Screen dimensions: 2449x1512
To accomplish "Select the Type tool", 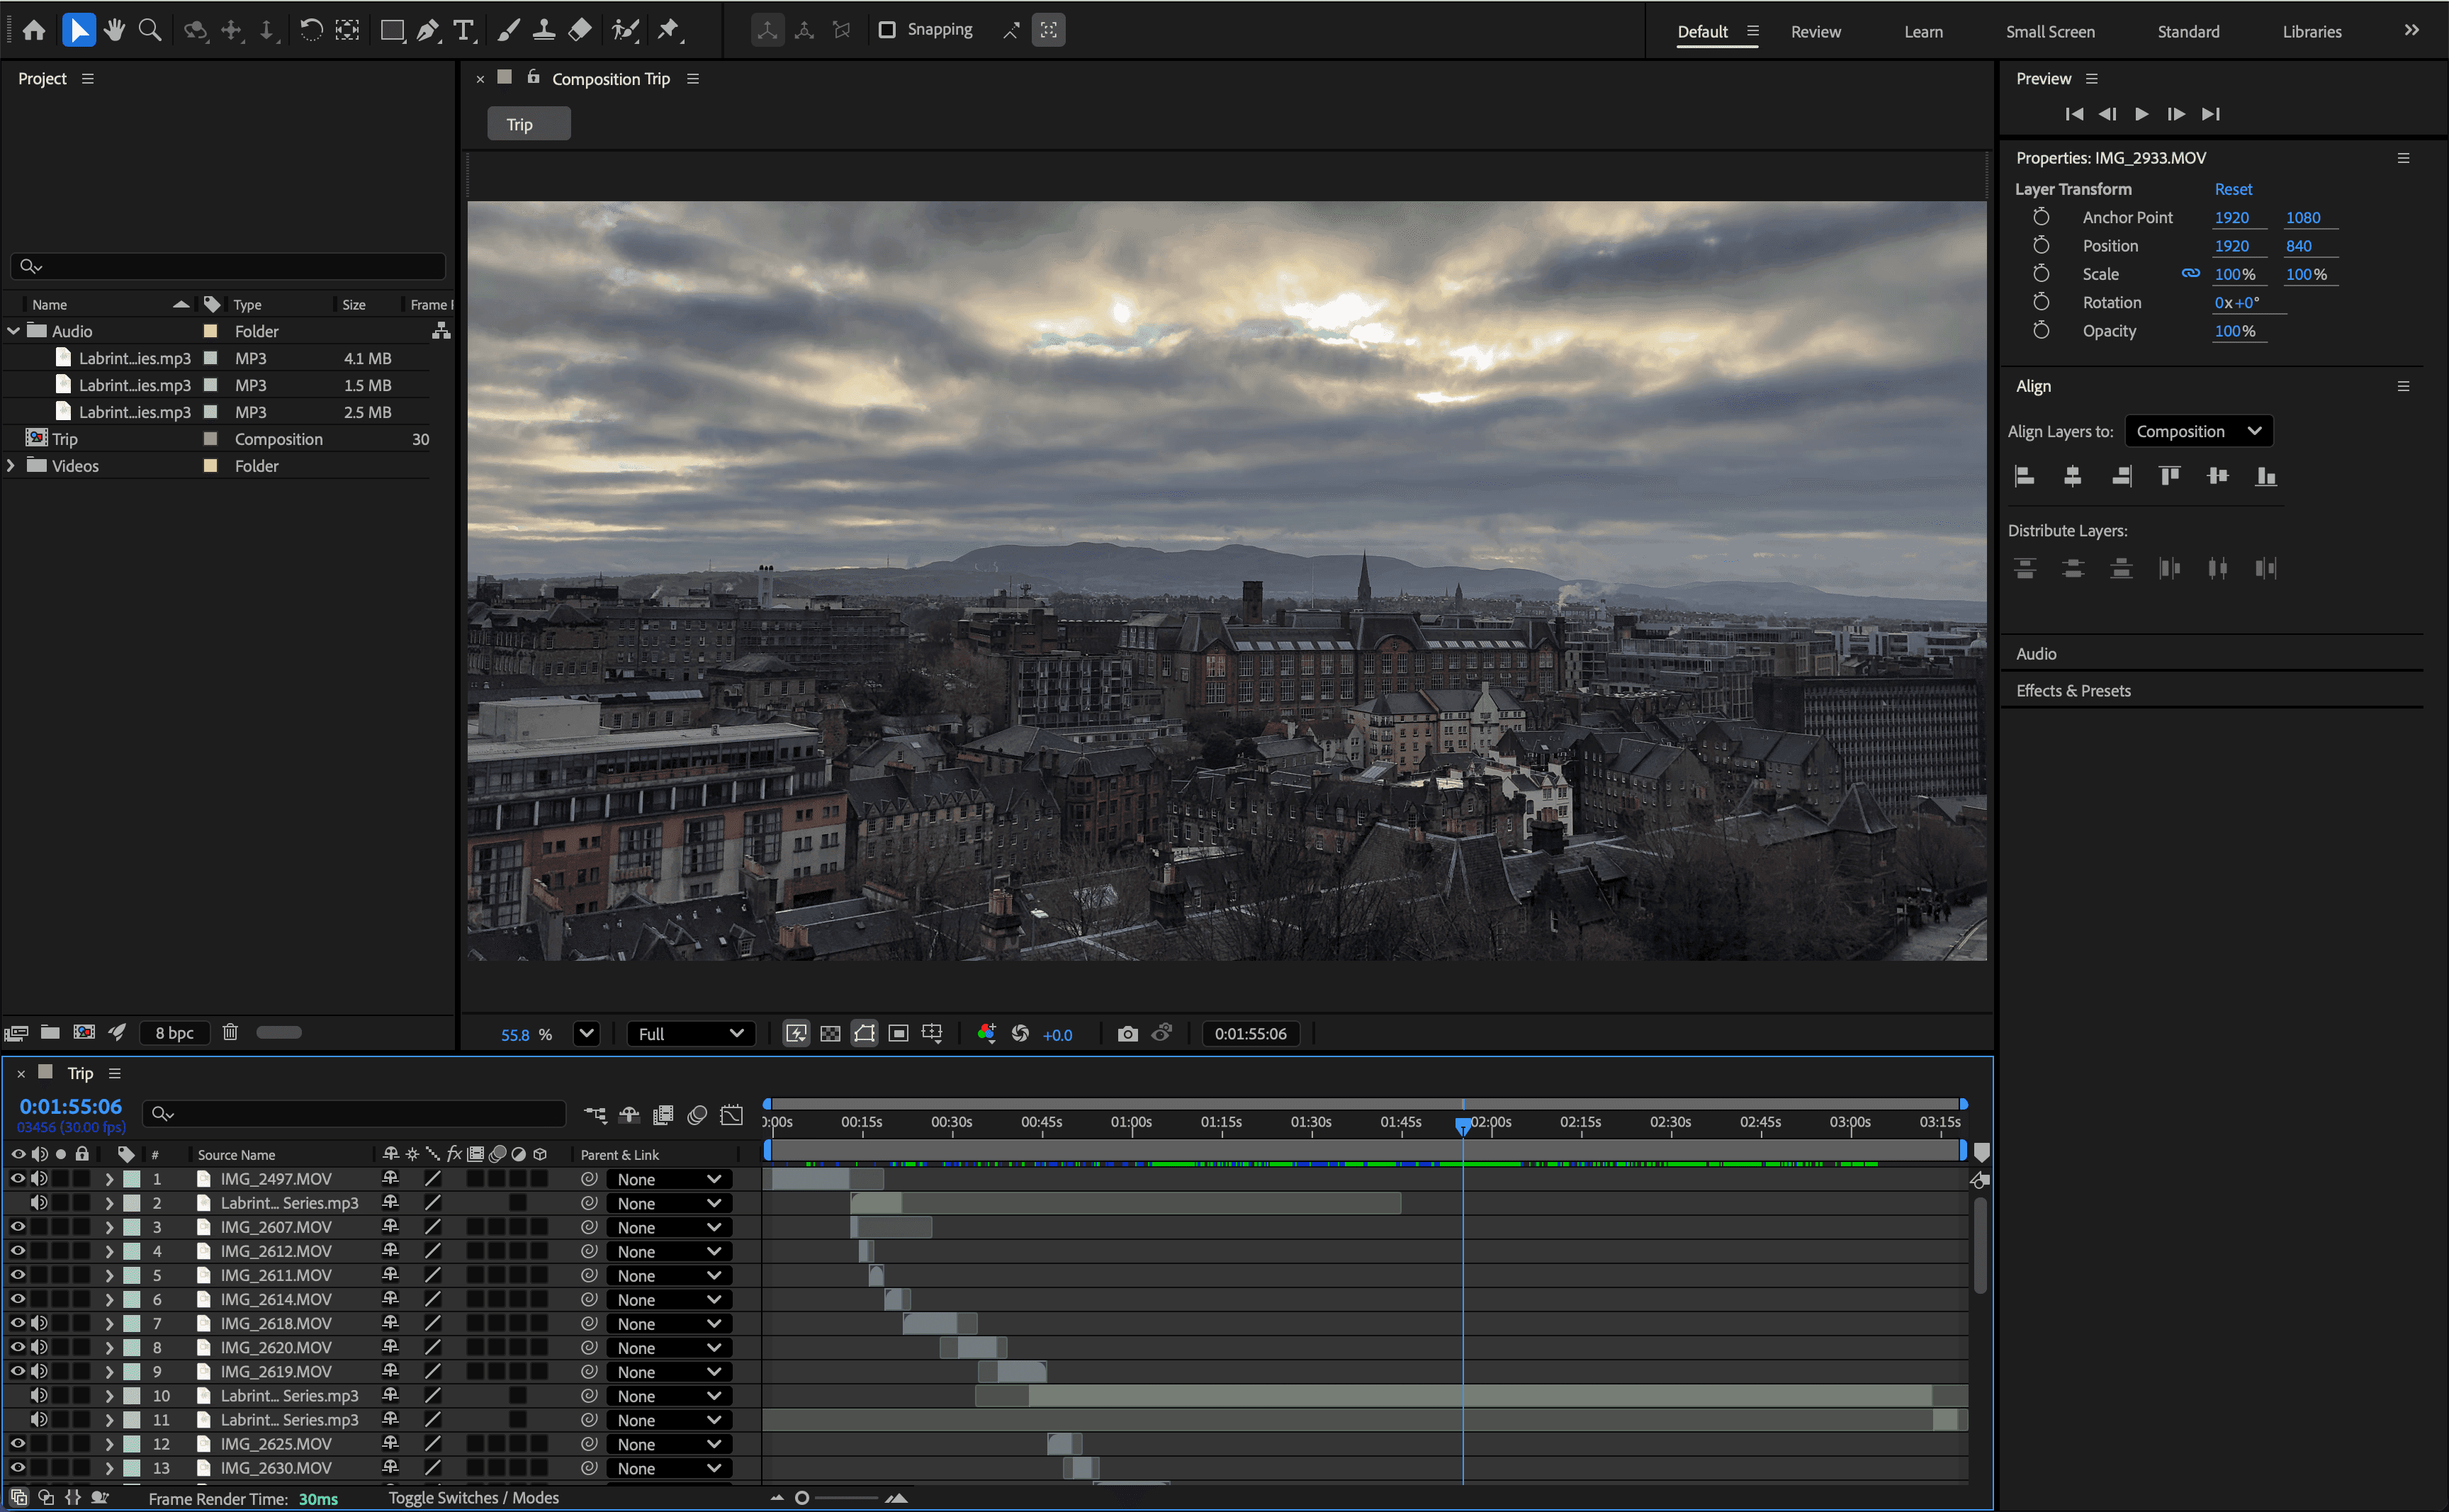I will [x=463, y=30].
